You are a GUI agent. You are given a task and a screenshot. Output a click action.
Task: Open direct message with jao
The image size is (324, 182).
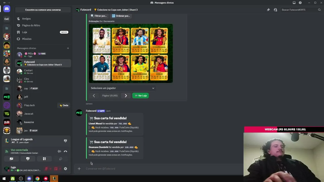[43, 131]
